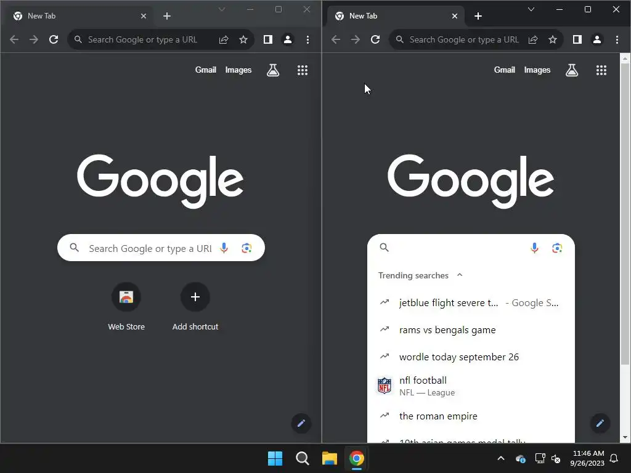Image resolution: width=631 pixels, height=473 pixels.
Task: Click back arrow in right Chrome window
Action: pos(336,39)
